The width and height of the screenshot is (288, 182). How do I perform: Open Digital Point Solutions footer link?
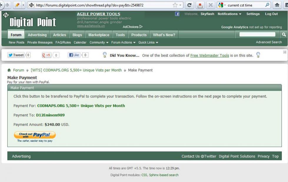[237, 156]
